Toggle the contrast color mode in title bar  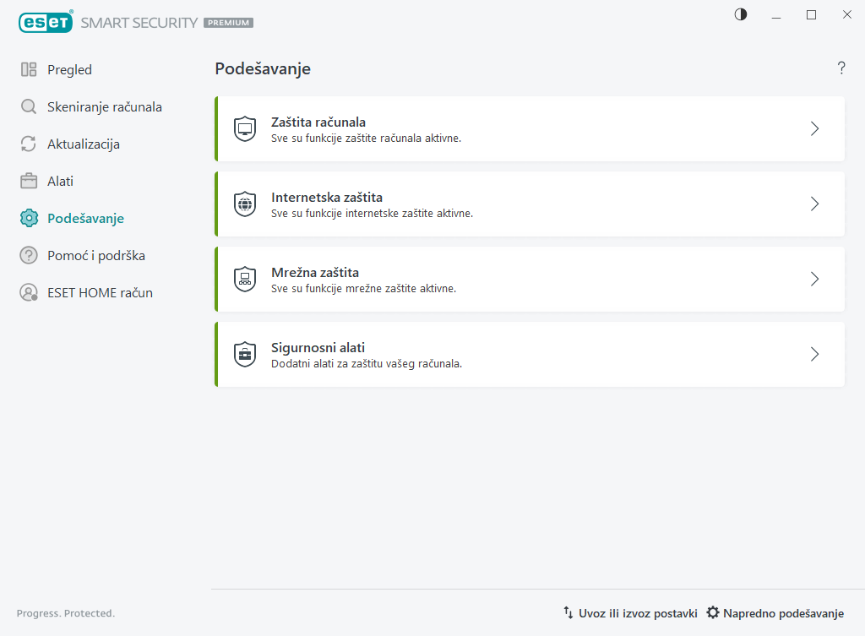click(741, 14)
